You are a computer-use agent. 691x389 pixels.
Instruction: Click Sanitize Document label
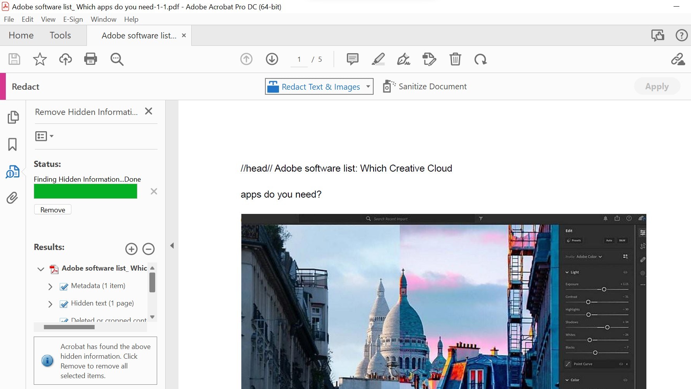pyautogui.click(x=433, y=86)
